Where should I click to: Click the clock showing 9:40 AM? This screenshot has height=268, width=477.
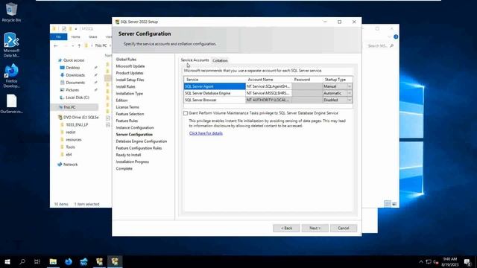click(450, 261)
